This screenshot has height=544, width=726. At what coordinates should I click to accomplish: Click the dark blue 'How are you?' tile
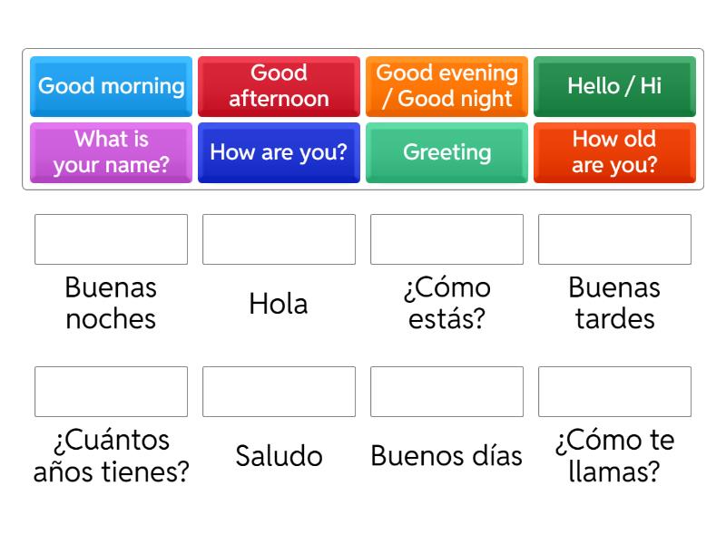pyautogui.click(x=279, y=152)
